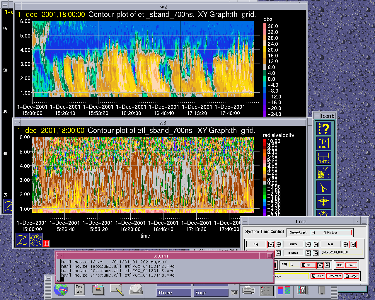
Task: Open the TOOLS icon
Action: click(324, 143)
